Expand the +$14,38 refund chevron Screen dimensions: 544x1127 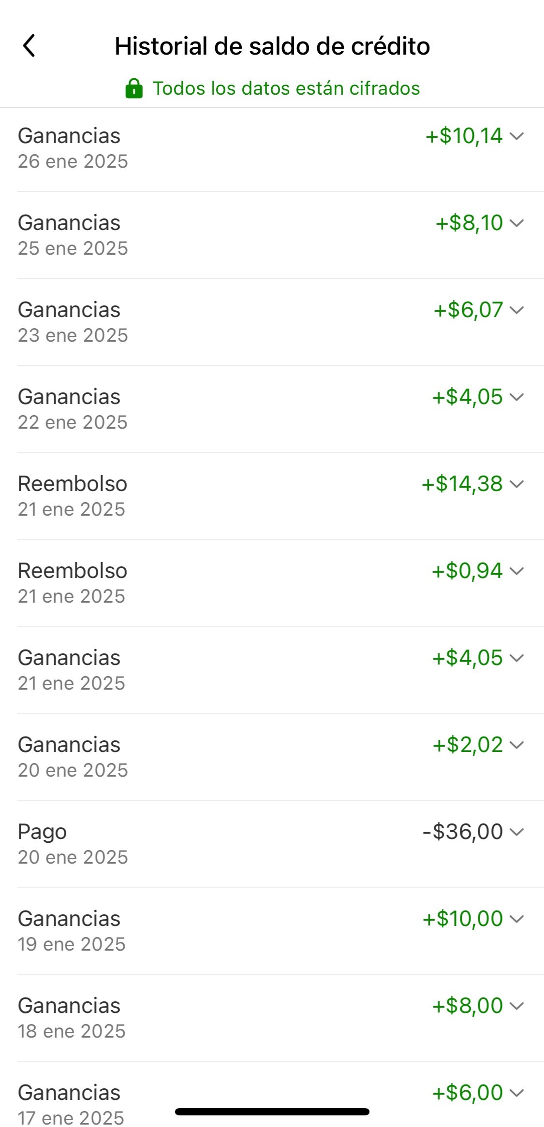[517, 484]
